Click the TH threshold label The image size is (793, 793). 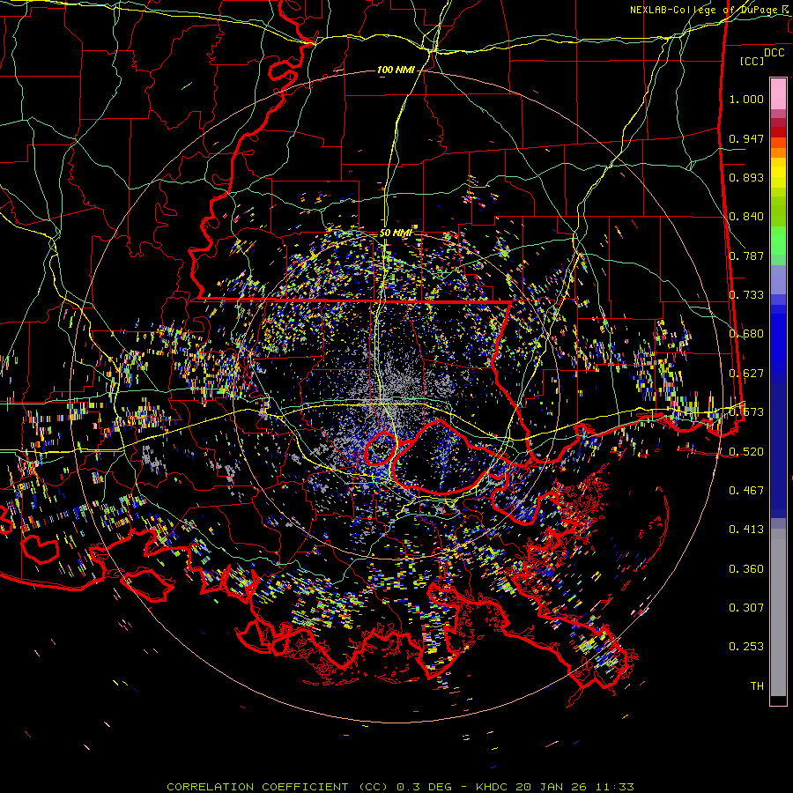point(757,686)
